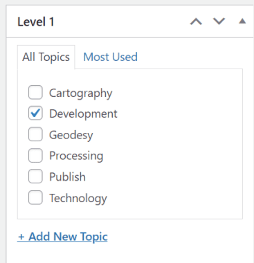Move the Level 1 panel down

219,21
